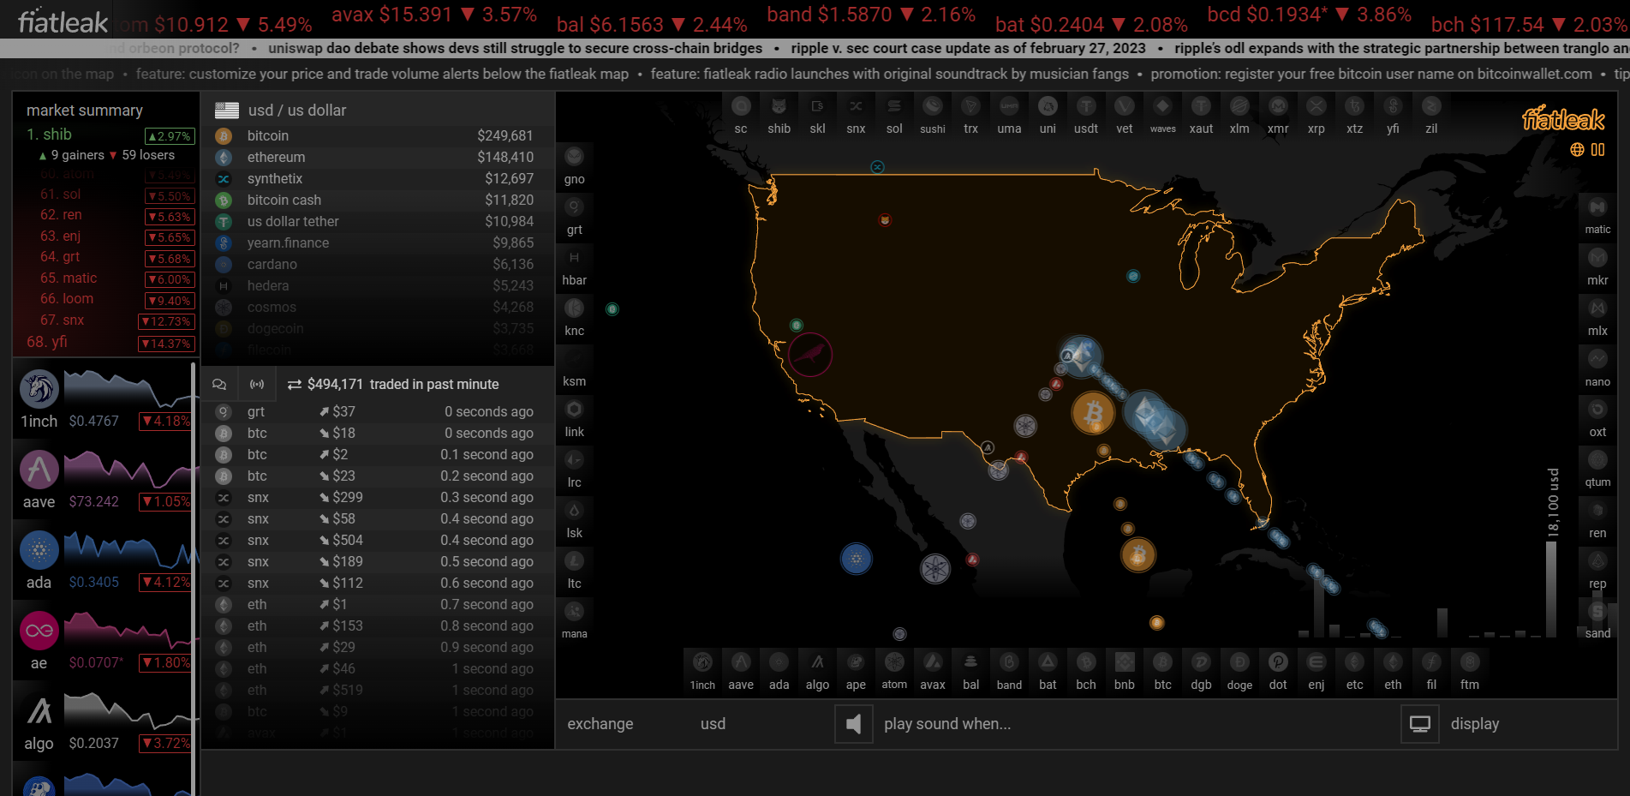Click the grt $37 trade row
The width and height of the screenshot is (1630, 796).
pyautogui.click(x=377, y=412)
